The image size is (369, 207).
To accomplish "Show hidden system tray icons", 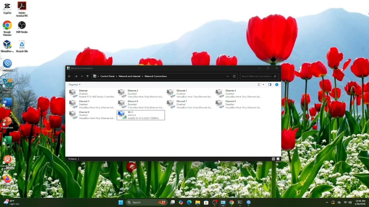I will (327, 202).
